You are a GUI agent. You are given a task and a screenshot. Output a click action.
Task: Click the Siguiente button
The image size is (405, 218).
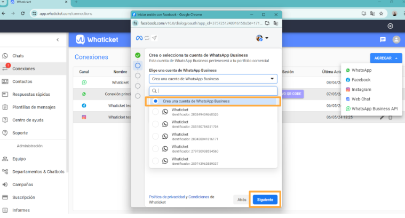pyautogui.click(x=265, y=199)
